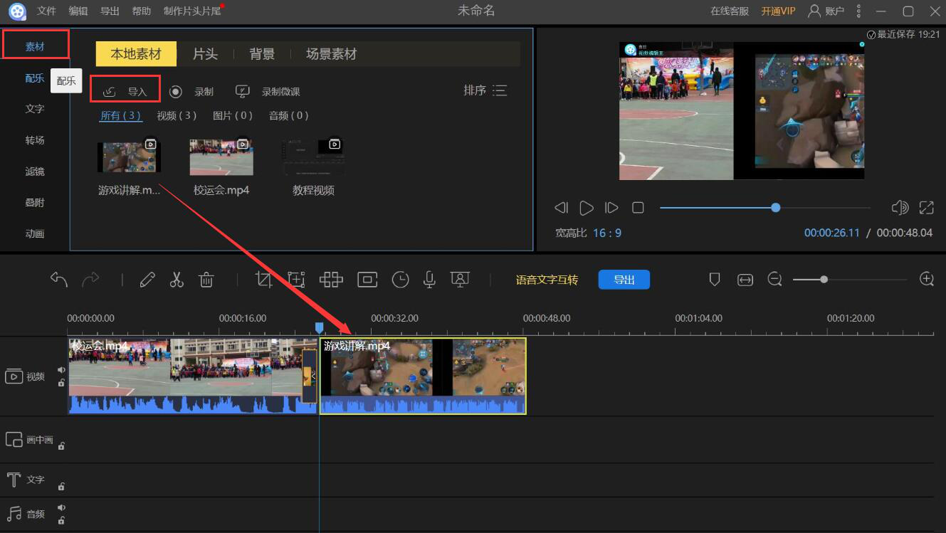Open the duration (clock) setting tool

tap(401, 280)
